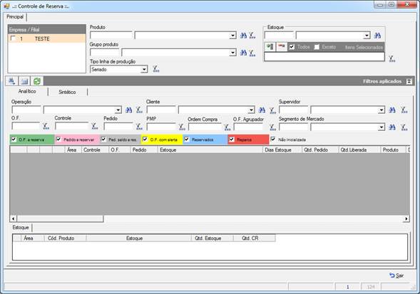Open the Segmento de Mercado dropdown
The height and width of the screenshot is (294, 420).
pos(381,127)
